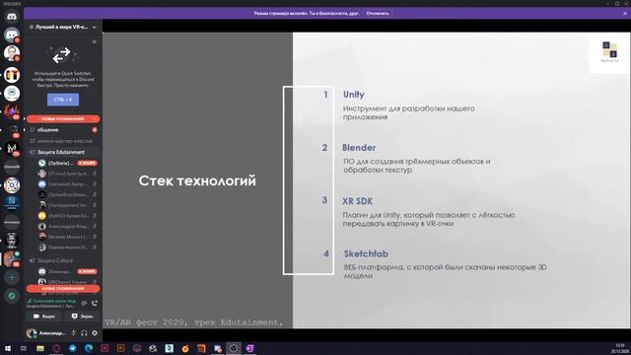Open the Windows Start menu

coord(7,348)
